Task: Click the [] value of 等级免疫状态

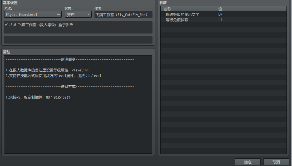Action: click(220, 20)
